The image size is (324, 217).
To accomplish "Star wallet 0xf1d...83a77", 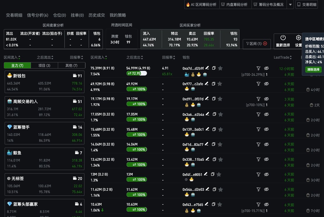I will [x=220, y=144].
